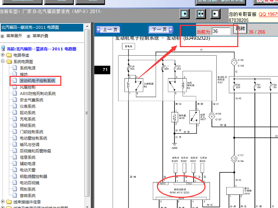Focus the current page number field
The height and width of the screenshot is (208, 278).
pyautogui.click(x=221, y=31)
